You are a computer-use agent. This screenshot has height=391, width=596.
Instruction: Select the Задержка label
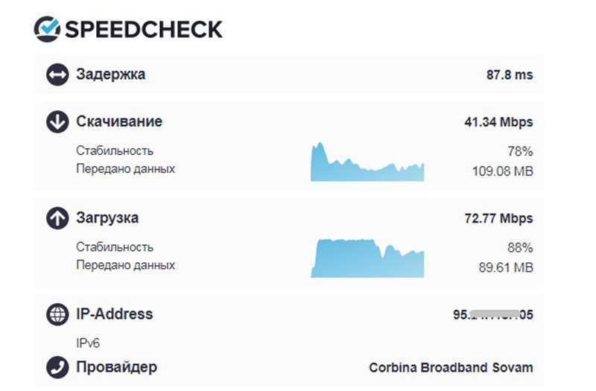click(110, 74)
